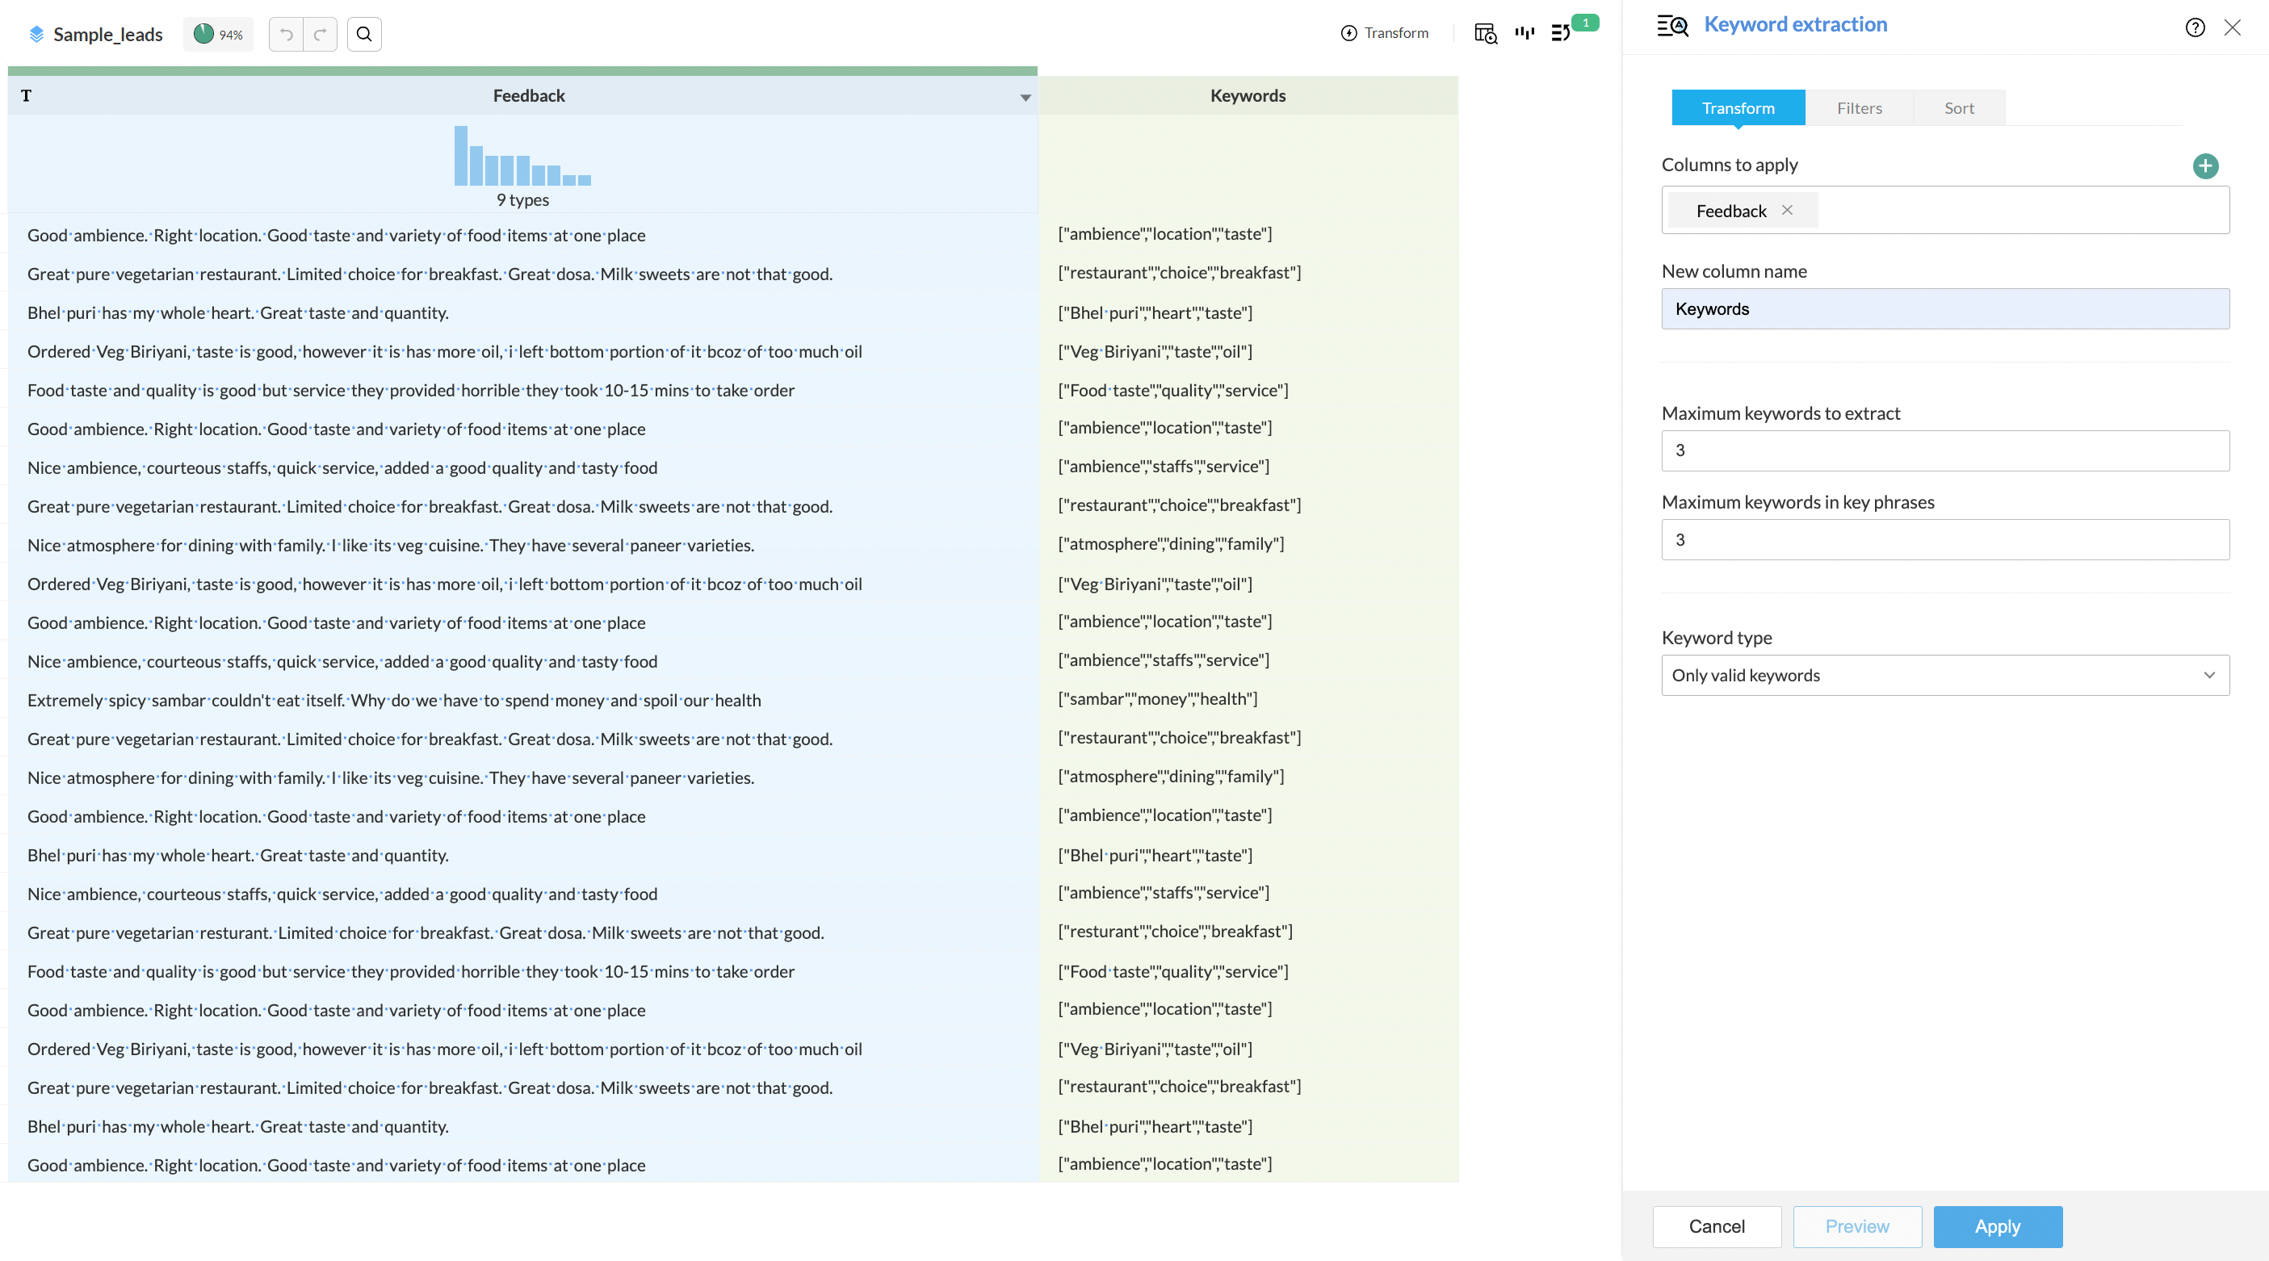This screenshot has width=2269, height=1261.
Task: Open the Keyword type dropdown
Action: point(1945,676)
